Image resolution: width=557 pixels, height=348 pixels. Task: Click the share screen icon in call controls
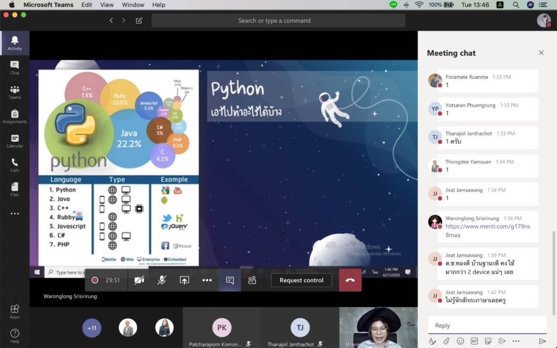pyautogui.click(x=184, y=280)
